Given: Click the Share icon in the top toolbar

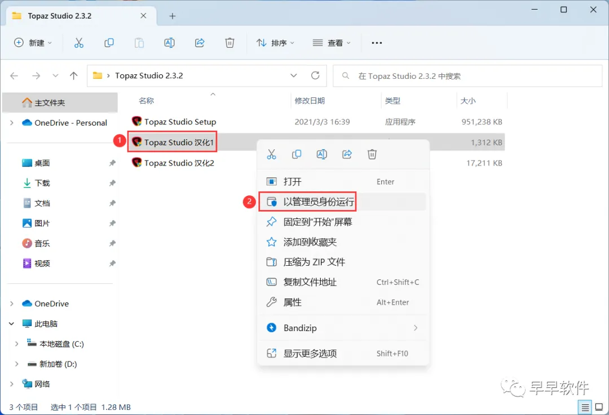Looking at the screenshot, I should (x=200, y=43).
